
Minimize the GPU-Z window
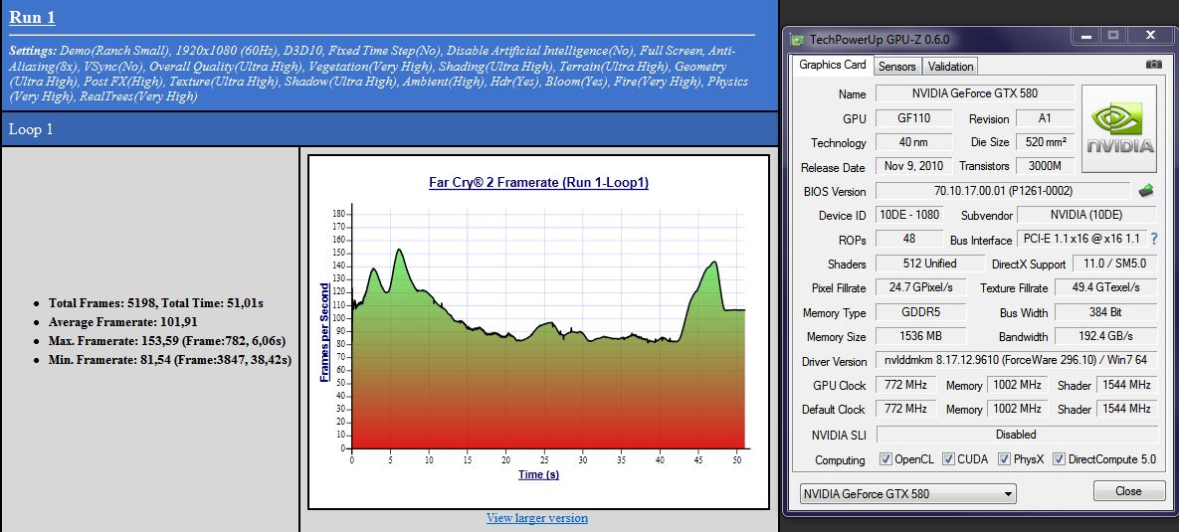click(x=1085, y=36)
